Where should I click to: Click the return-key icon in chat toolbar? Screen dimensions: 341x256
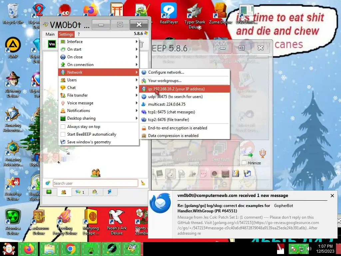170,174
